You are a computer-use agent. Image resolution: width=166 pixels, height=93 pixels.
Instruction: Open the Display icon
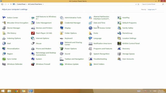[62, 28]
